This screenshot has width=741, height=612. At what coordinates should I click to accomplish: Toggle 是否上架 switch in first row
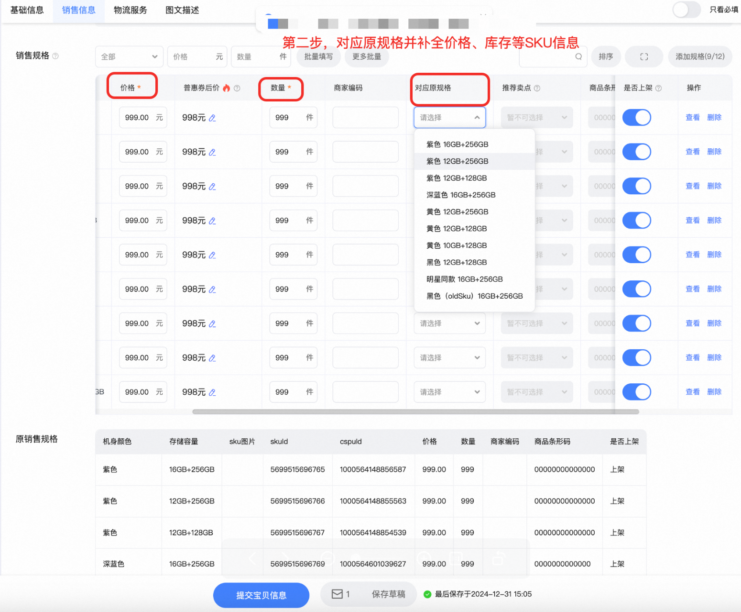coord(637,117)
